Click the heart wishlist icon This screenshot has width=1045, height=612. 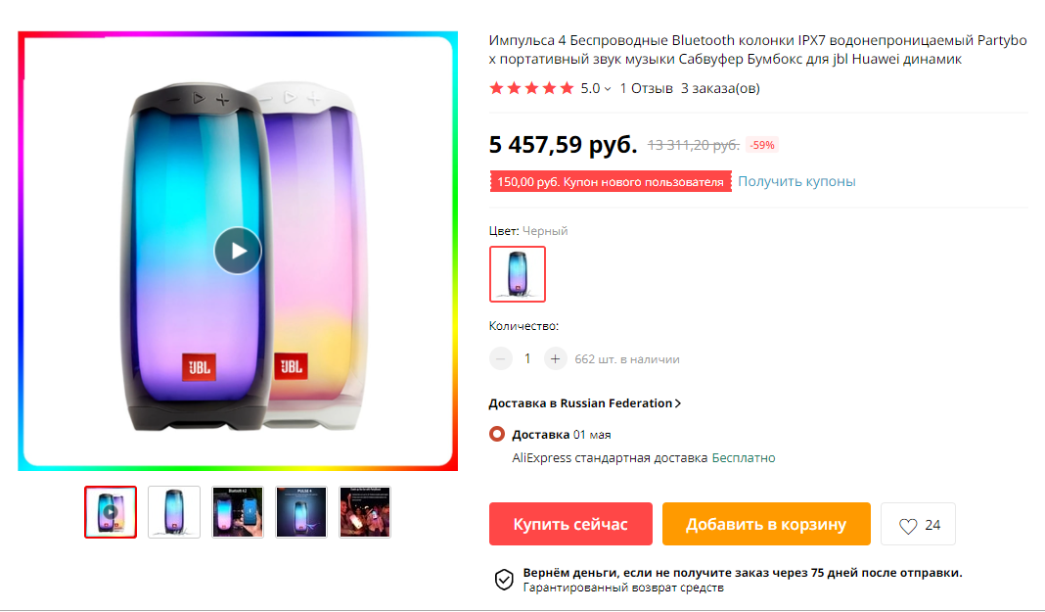(908, 525)
